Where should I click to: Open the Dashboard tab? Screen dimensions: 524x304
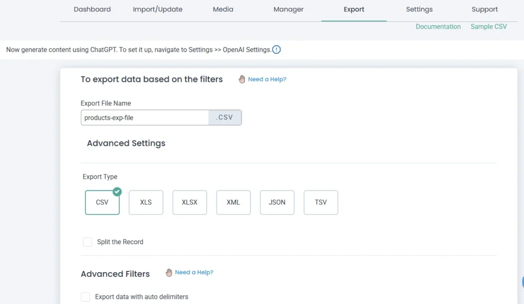(x=92, y=9)
